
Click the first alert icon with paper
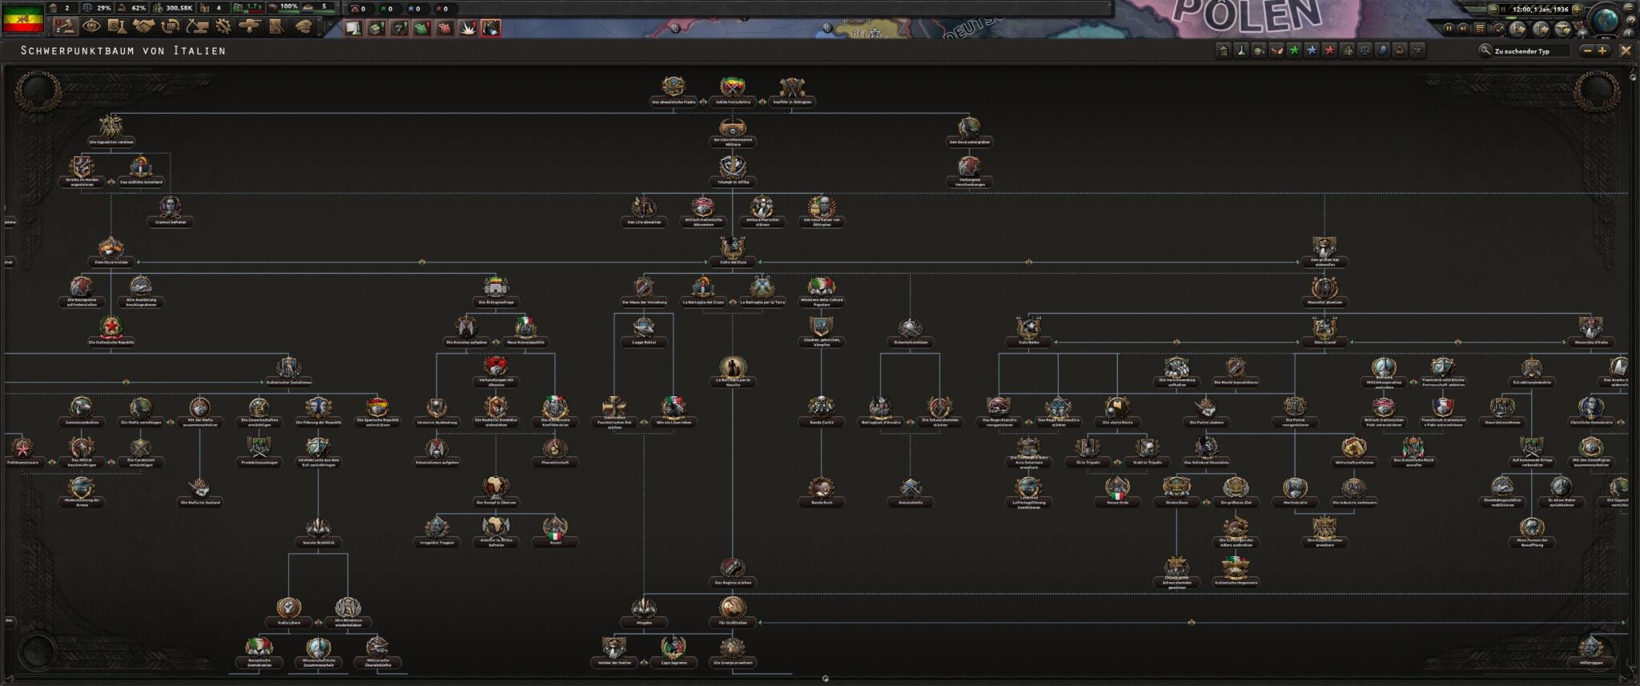(x=353, y=28)
